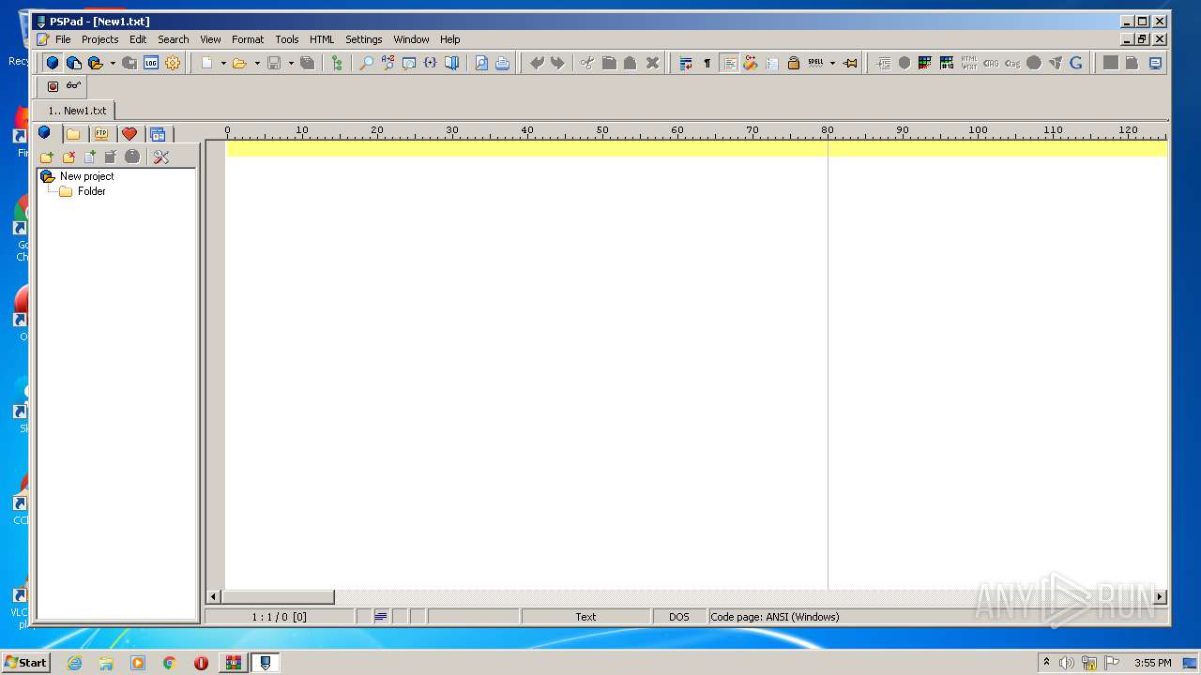The height and width of the screenshot is (675, 1201).
Task: Click the horizontal scrollbar left arrow
Action: coord(214,597)
